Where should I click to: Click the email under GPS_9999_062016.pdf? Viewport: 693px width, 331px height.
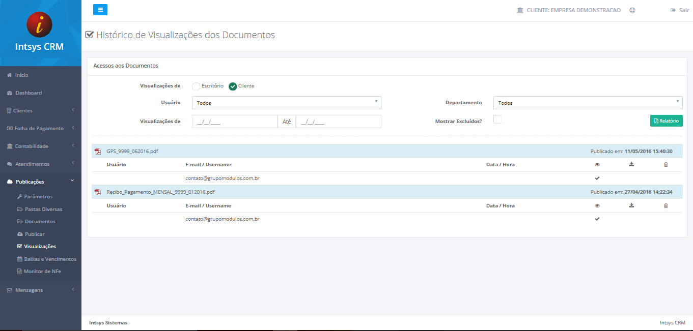pyautogui.click(x=223, y=178)
